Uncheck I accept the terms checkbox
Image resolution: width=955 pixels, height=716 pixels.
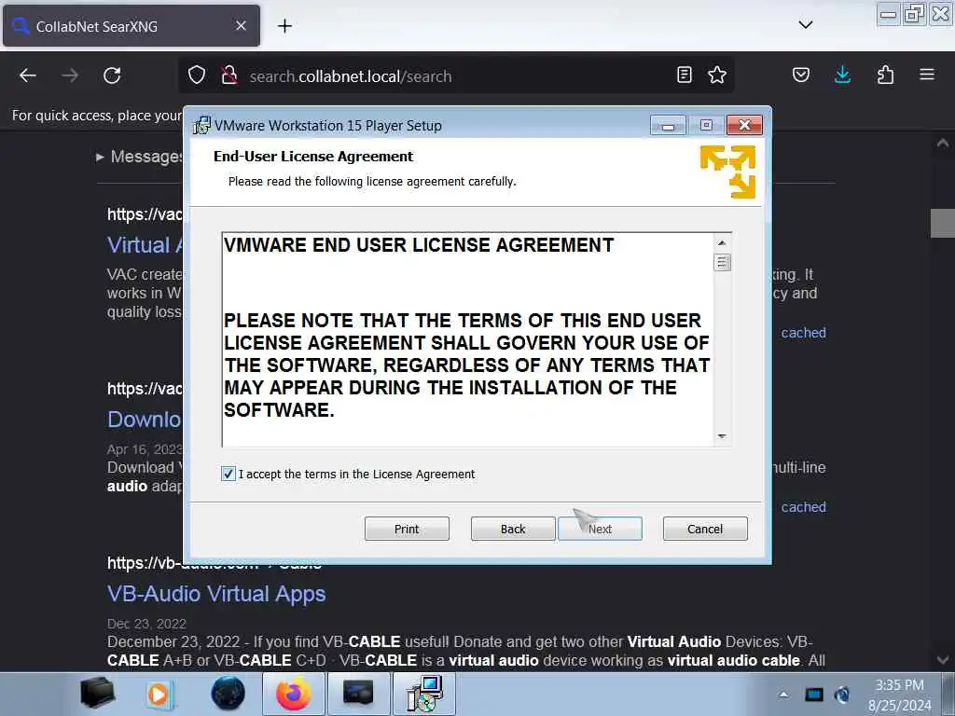[228, 474]
